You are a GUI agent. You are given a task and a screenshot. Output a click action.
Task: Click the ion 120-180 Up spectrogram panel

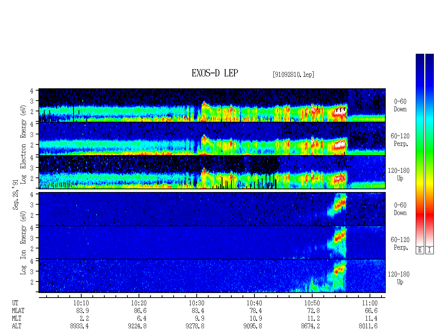click(x=212, y=276)
